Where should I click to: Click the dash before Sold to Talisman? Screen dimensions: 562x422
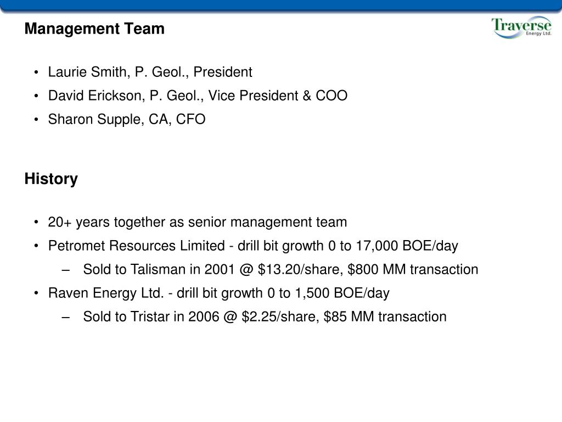pos(65,270)
